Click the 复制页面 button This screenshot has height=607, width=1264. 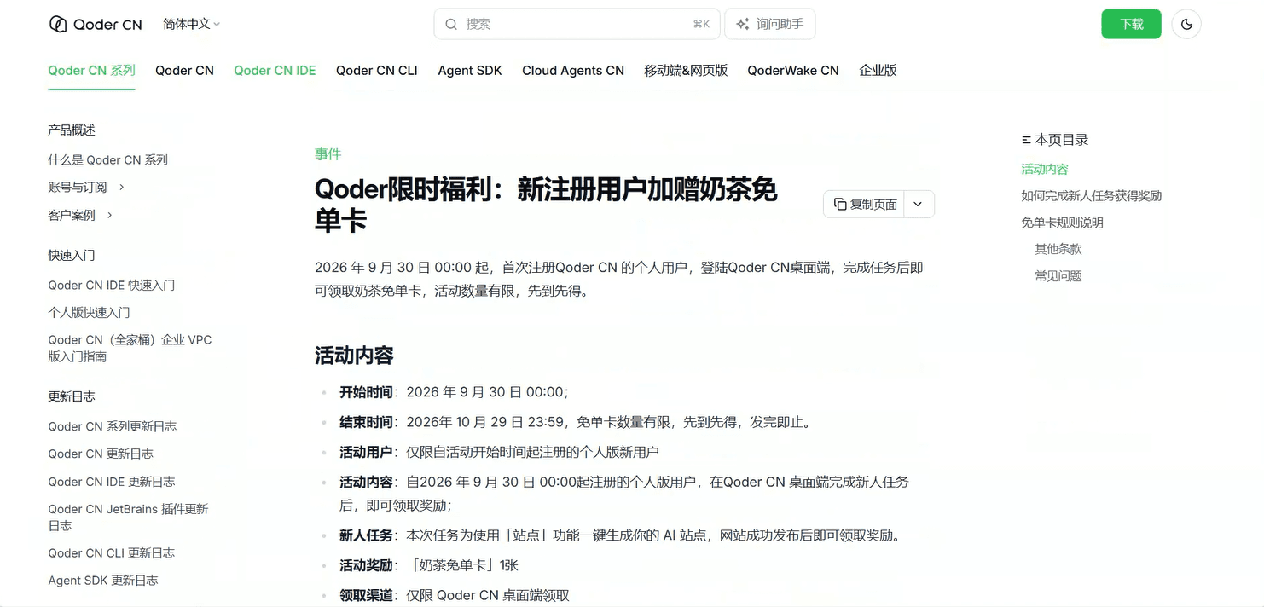(x=864, y=204)
